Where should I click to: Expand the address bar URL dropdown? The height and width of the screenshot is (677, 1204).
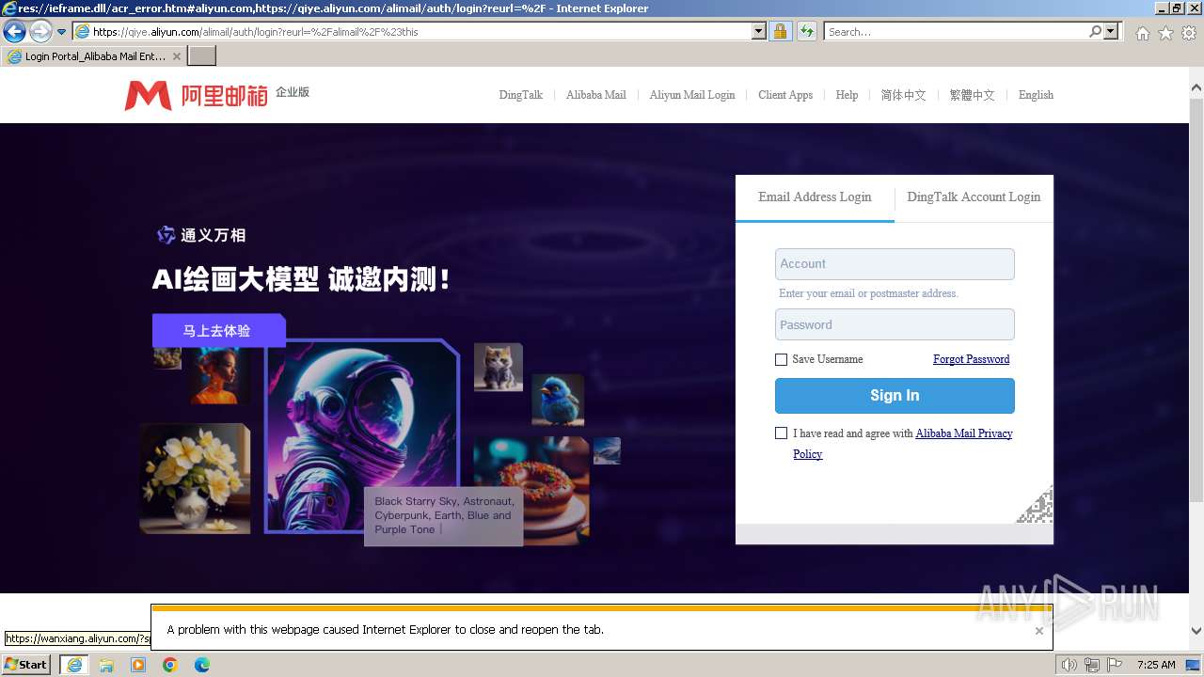759,31
